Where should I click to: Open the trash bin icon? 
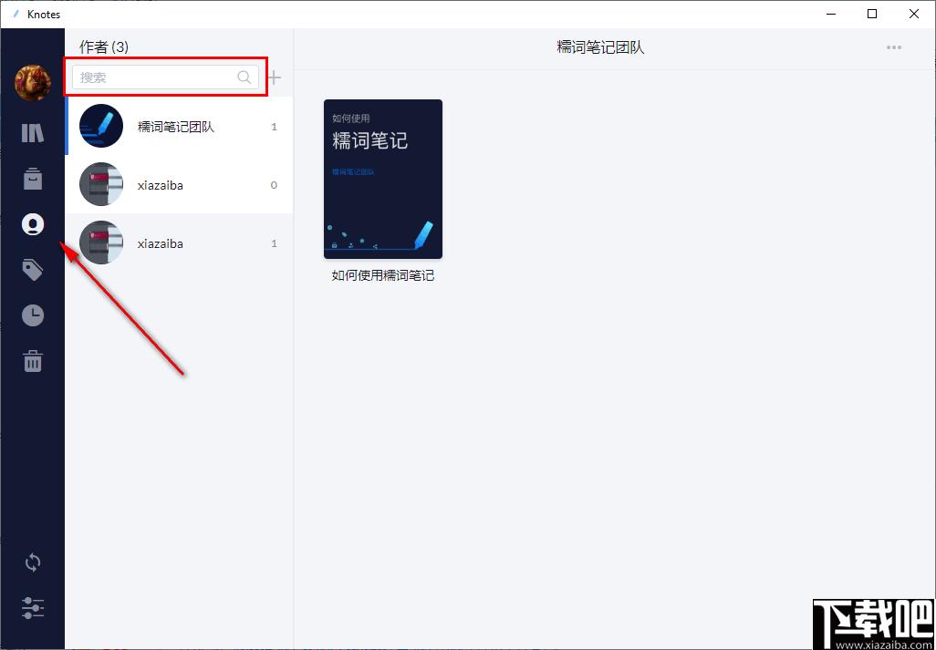[x=32, y=361]
